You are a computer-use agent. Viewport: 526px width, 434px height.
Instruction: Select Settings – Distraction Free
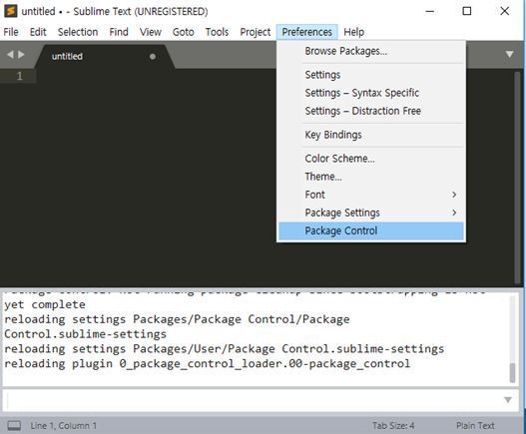tap(371, 111)
